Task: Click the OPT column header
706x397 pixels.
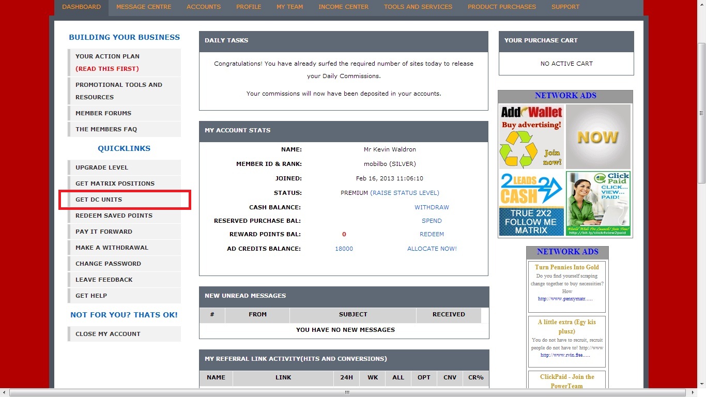Action: [424, 377]
